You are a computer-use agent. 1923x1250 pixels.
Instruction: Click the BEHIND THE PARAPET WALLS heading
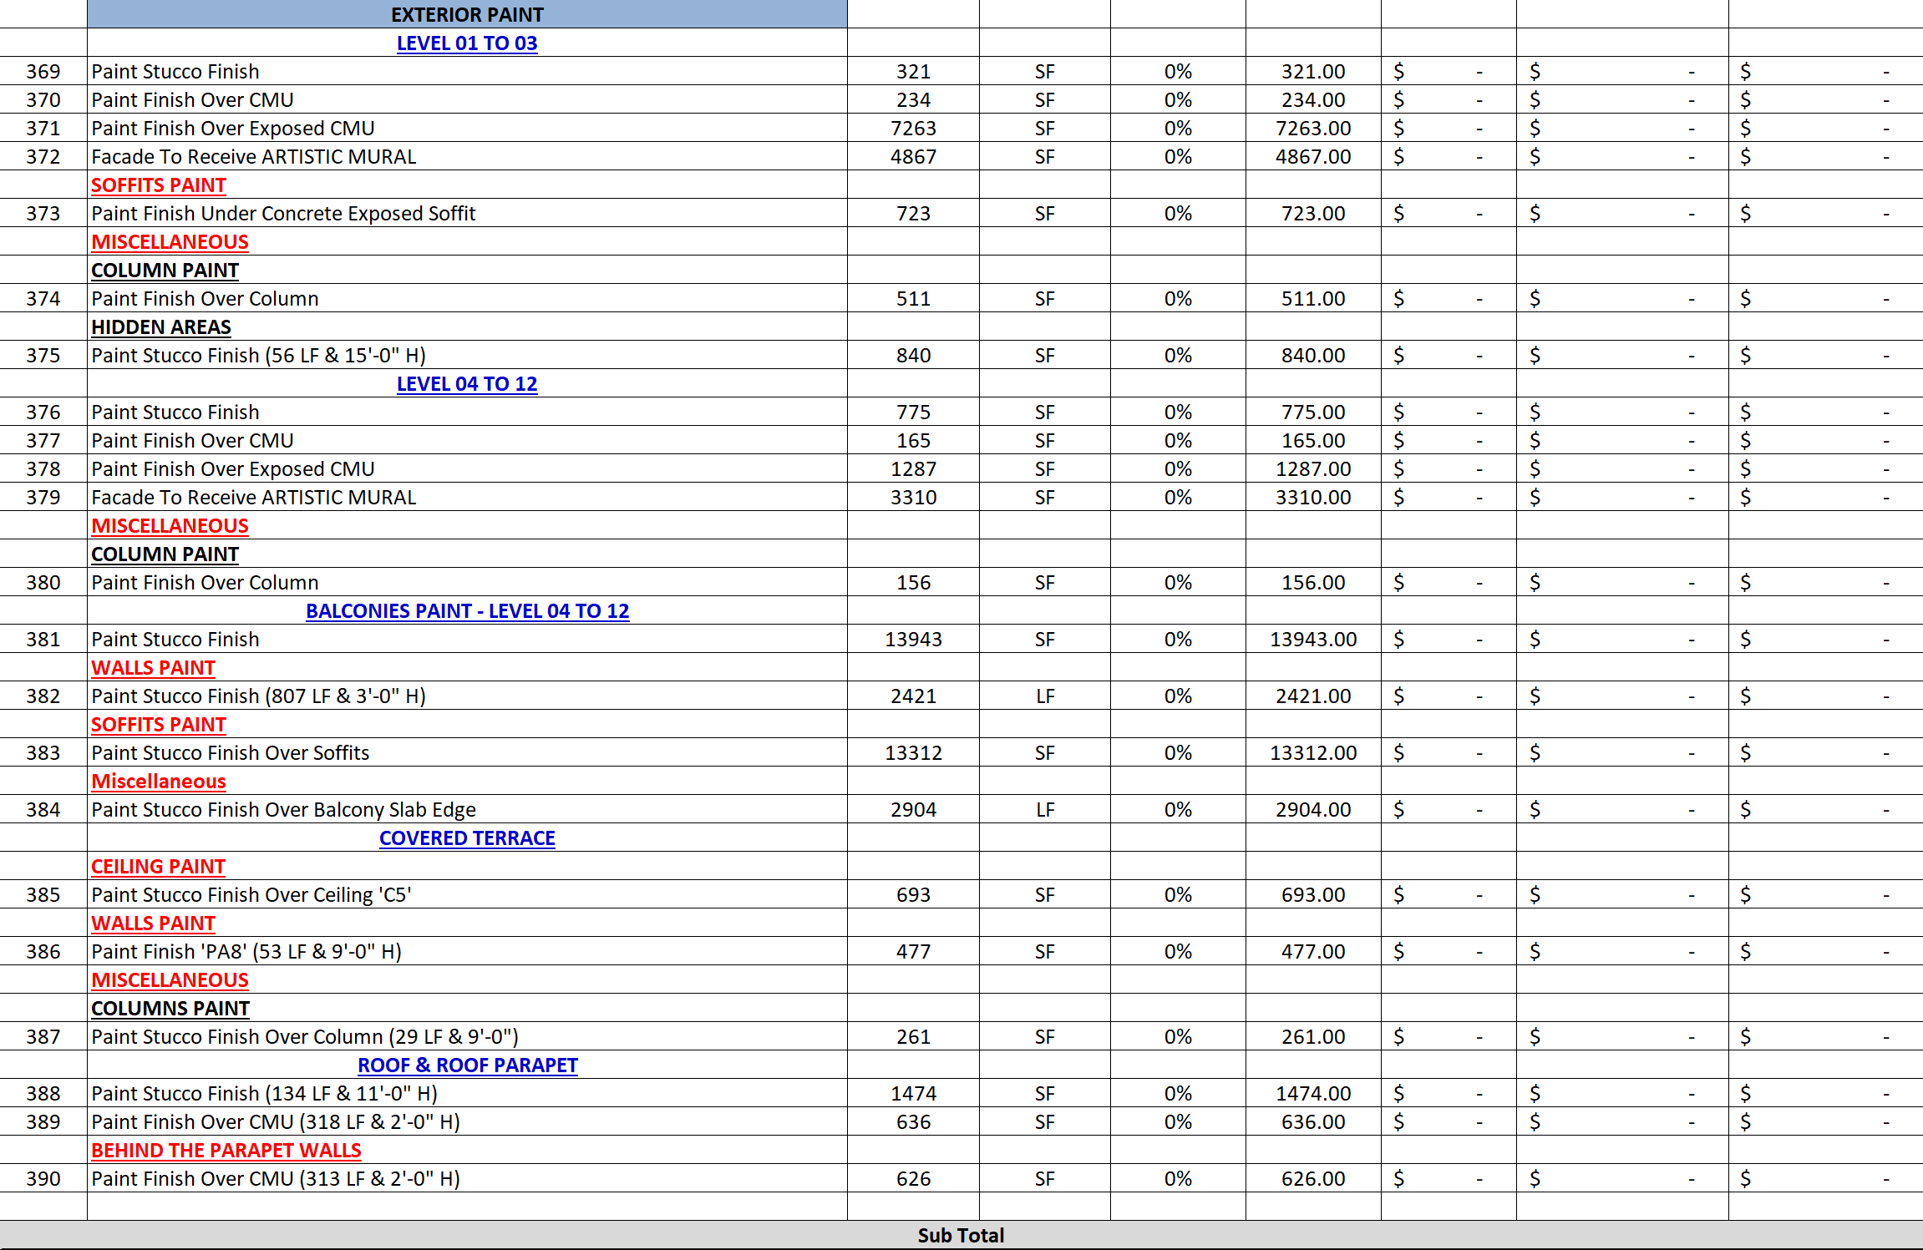(226, 1150)
